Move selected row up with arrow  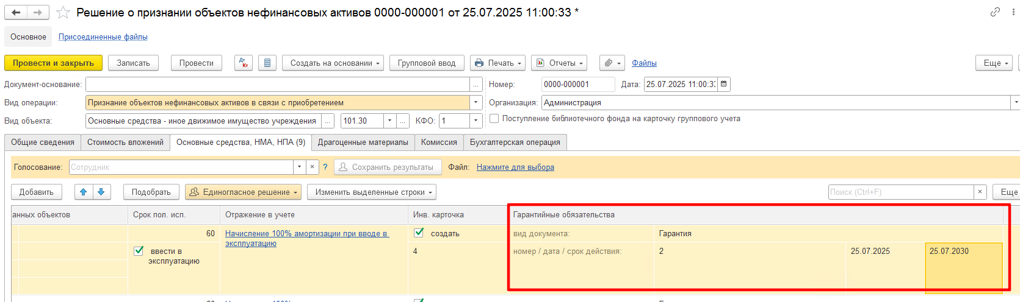coord(84,192)
